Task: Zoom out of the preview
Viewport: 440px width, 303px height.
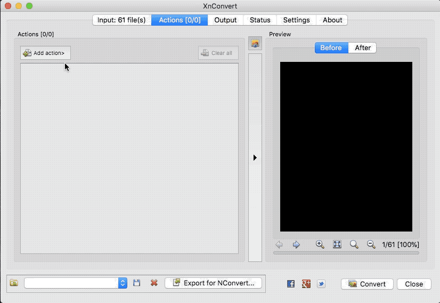Action: tap(371, 244)
